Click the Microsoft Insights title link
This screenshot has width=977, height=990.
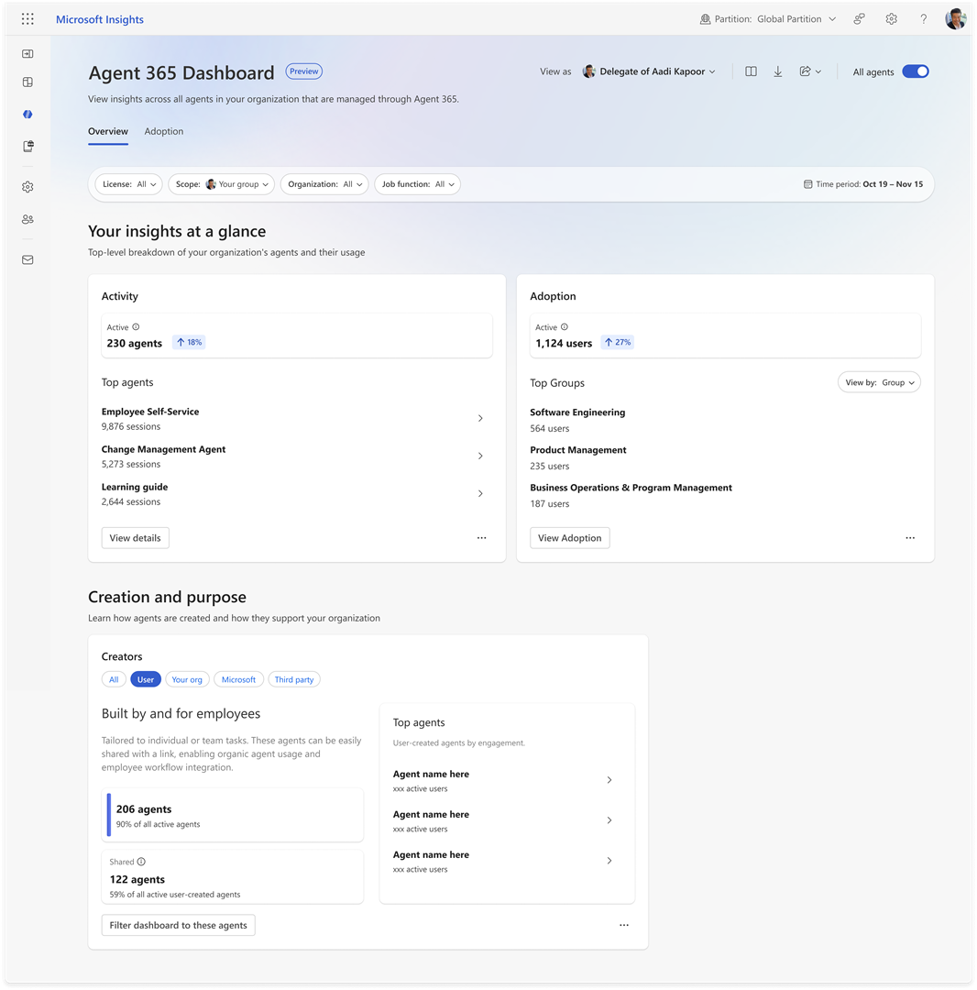tap(100, 19)
